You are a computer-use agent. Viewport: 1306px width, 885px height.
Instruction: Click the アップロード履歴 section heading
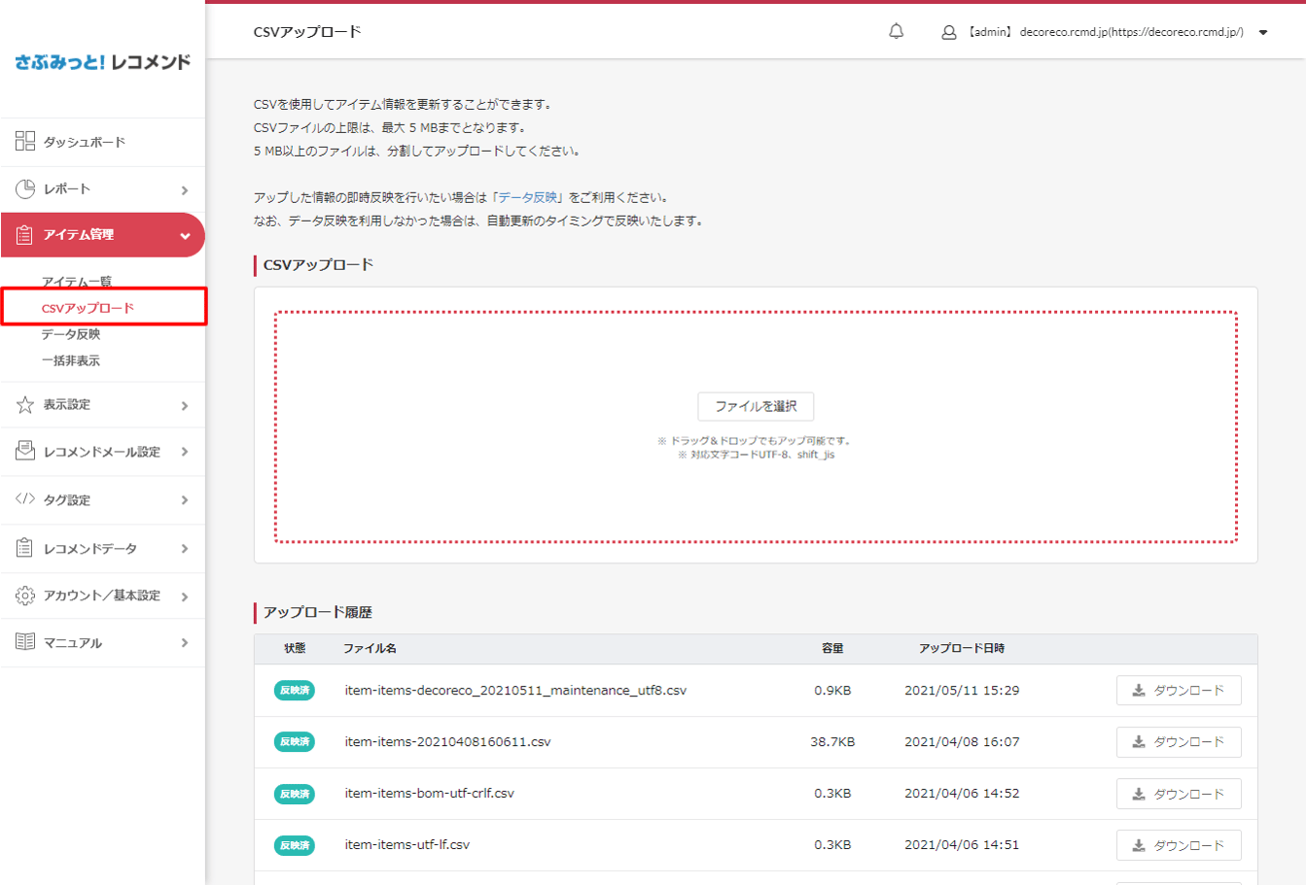(x=318, y=612)
